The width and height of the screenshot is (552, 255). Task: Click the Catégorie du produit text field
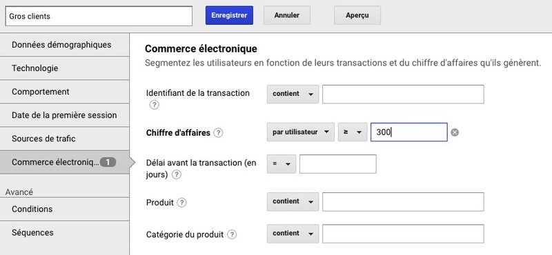point(403,234)
